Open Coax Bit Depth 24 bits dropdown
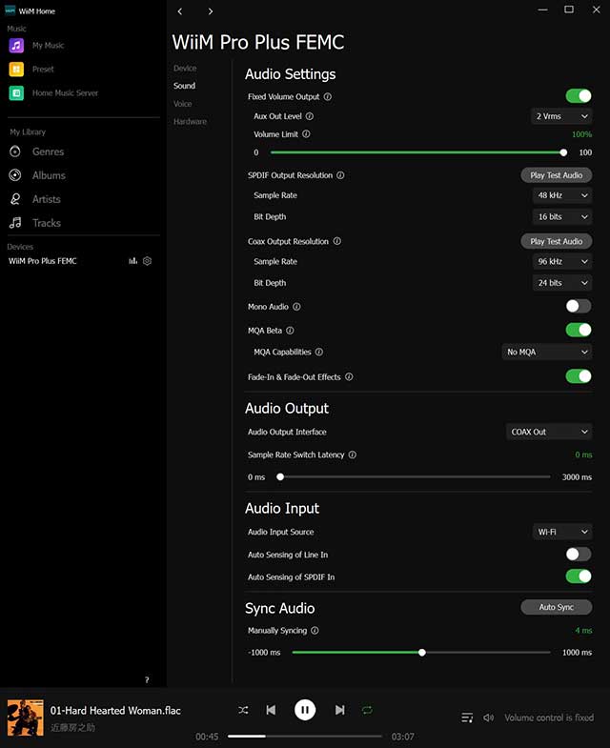The height and width of the screenshot is (748, 610). click(x=562, y=283)
